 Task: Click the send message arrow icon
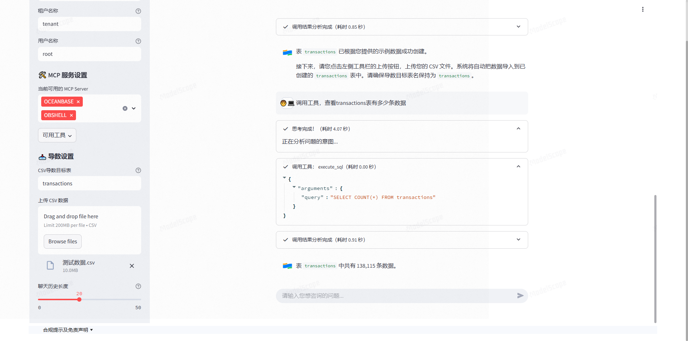[x=520, y=296]
